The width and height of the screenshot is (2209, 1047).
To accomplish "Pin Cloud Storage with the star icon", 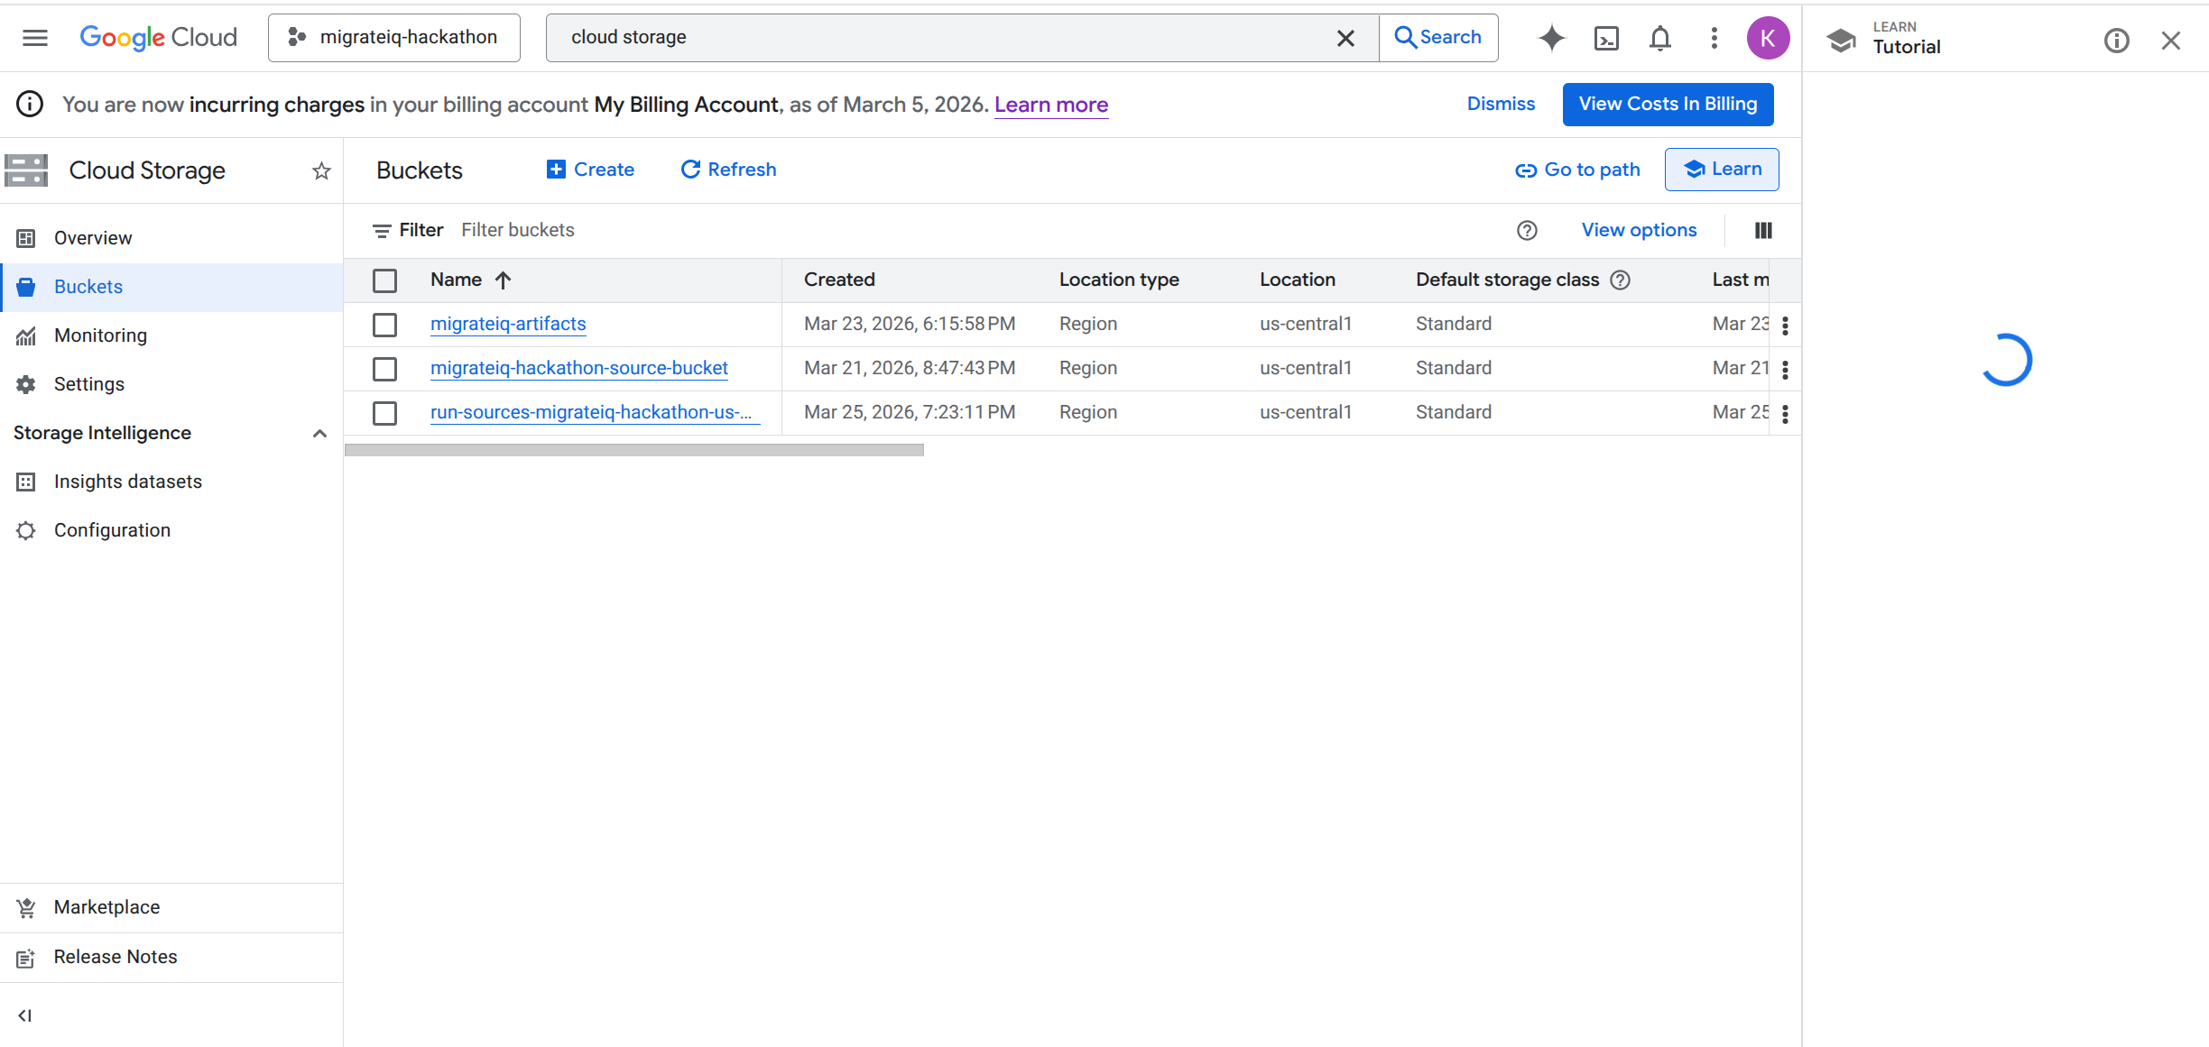I will point(321,170).
